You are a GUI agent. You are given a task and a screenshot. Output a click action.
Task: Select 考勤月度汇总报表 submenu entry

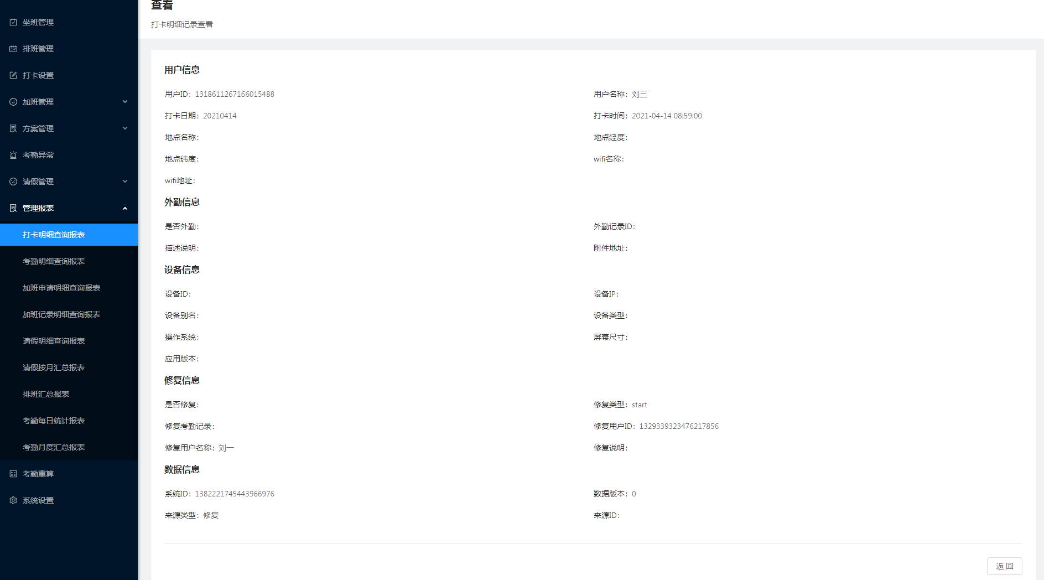69,447
